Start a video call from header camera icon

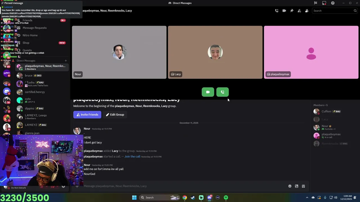point(284,11)
